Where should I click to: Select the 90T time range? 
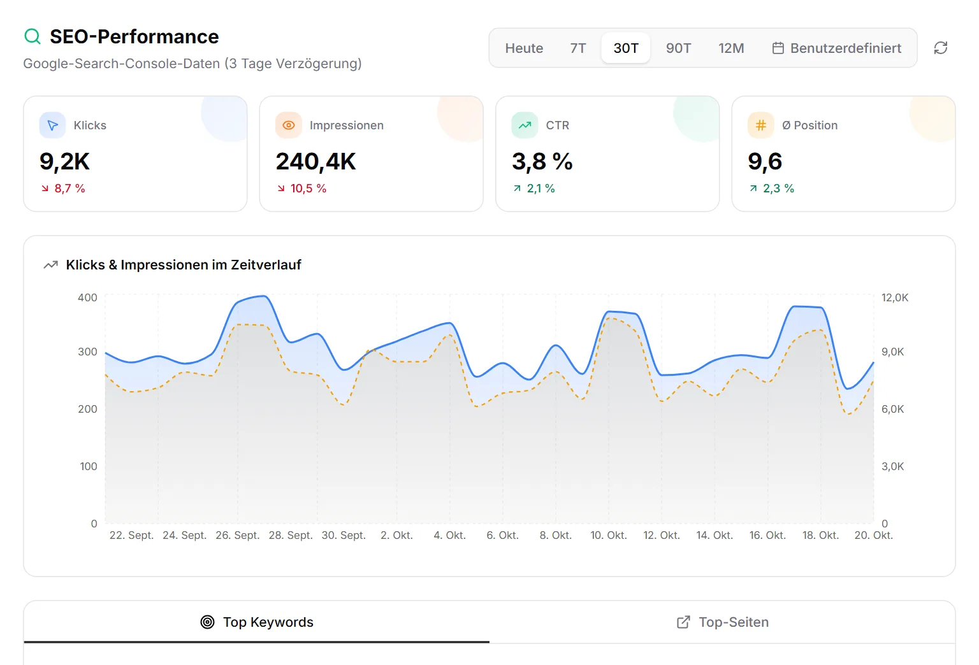pyautogui.click(x=678, y=48)
